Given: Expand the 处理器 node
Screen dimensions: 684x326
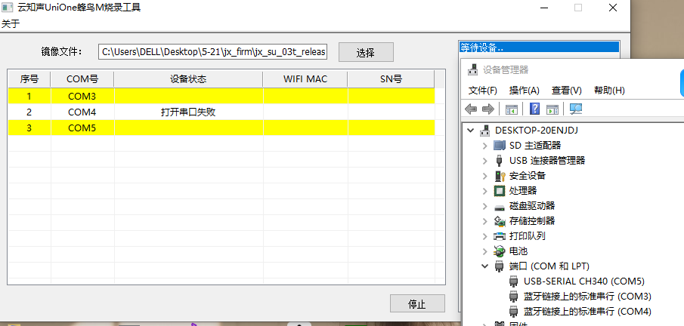Looking at the screenshot, I should point(484,191).
